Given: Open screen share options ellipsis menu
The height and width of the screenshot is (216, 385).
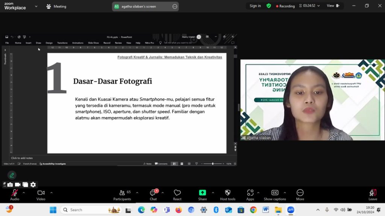Looking at the screenshot, I should pos(174,6).
